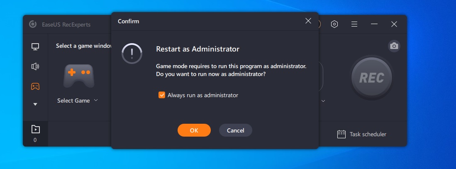456x169 pixels.
Task: Select the screen recording mode monitor icon
Action: coord(35,47)
